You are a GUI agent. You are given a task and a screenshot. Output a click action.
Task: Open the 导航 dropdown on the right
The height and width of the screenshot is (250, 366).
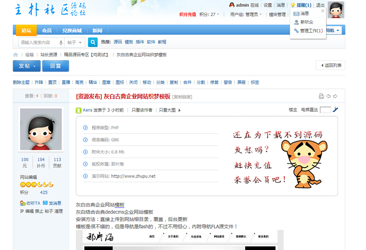pos(334,30)
